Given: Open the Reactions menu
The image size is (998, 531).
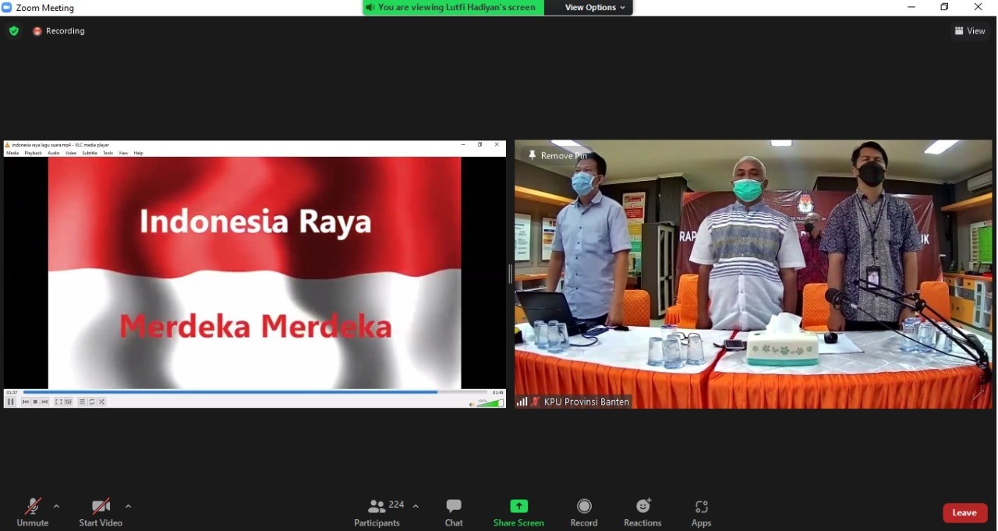Looking at the screenshot, I should click(642, 512).
